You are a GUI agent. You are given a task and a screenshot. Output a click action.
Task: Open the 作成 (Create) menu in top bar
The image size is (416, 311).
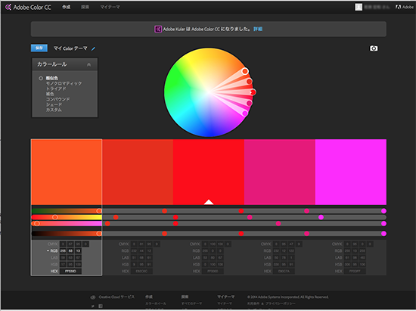pos(67,7)
